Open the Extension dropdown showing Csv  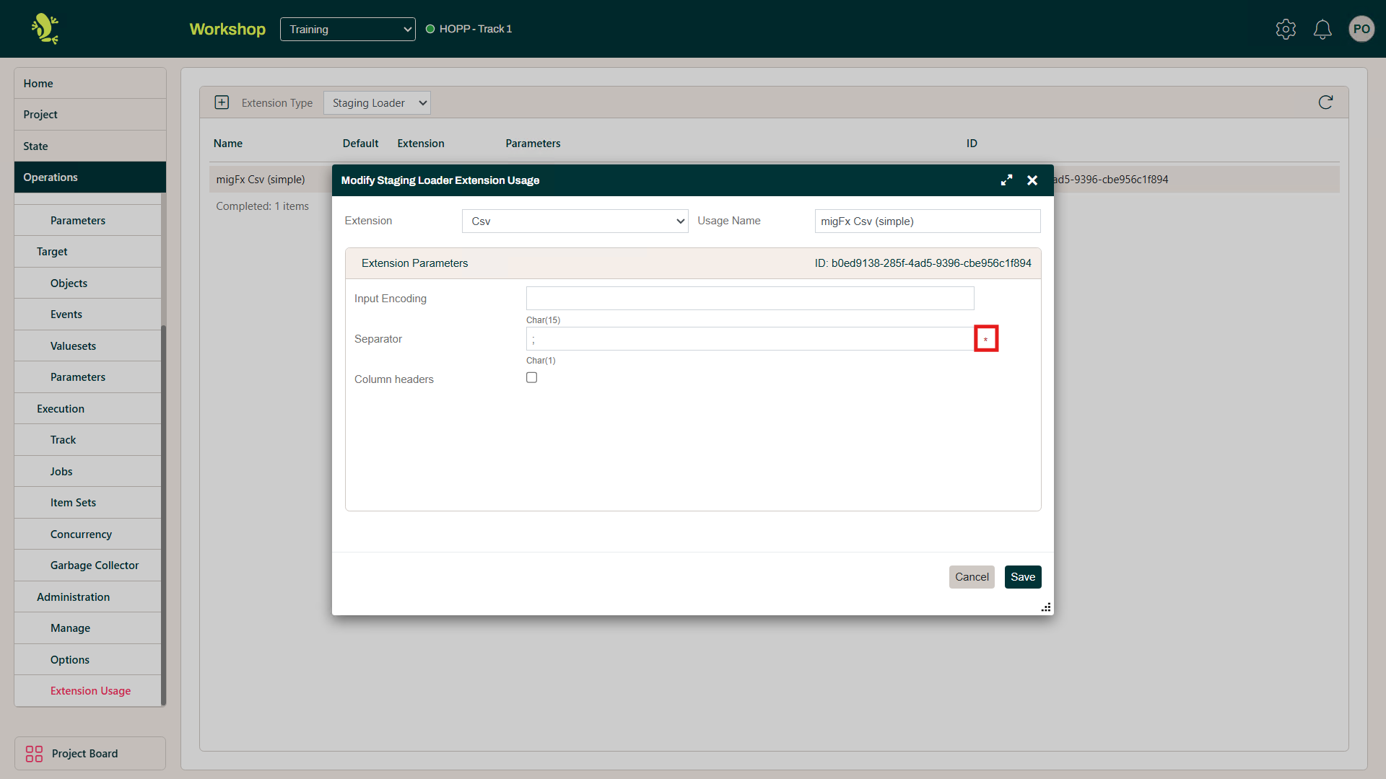(x=575, y=221)
